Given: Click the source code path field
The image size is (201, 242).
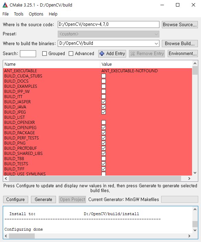Looking at the screenshot, I should click(x=109, y=24).
